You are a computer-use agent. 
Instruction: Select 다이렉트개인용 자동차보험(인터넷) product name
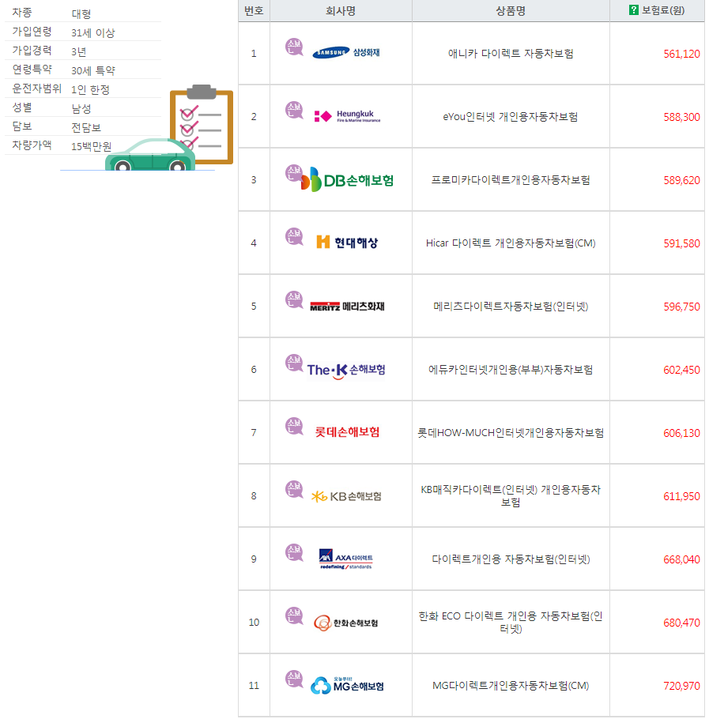(x=511, y=559)
